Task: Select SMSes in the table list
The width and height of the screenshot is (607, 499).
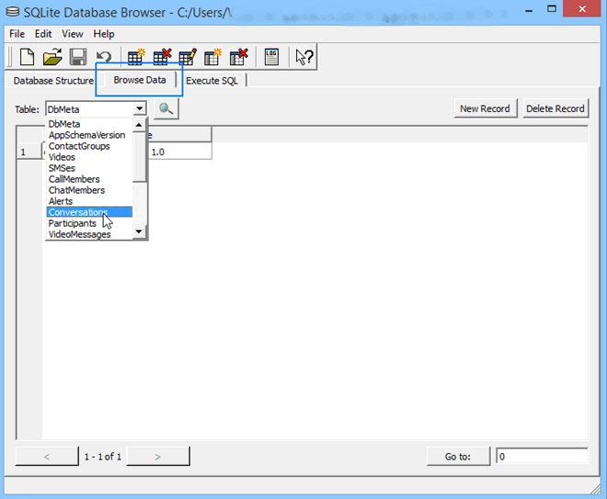Action: pos(89,168)
